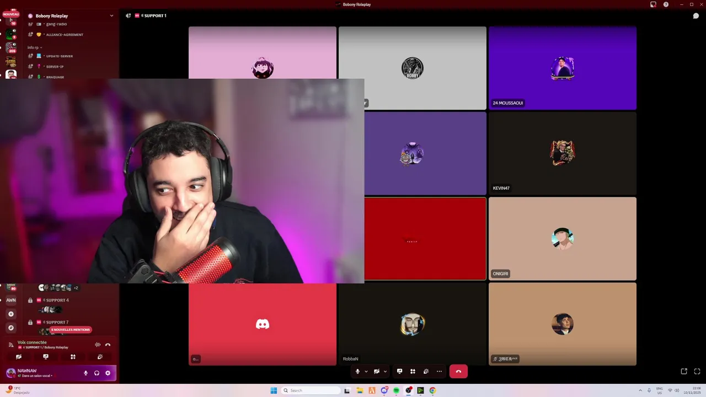This screenshot has width=706, height=397.
Task: Click the Add a Server plus icon
Action: [x=10, y=314]
